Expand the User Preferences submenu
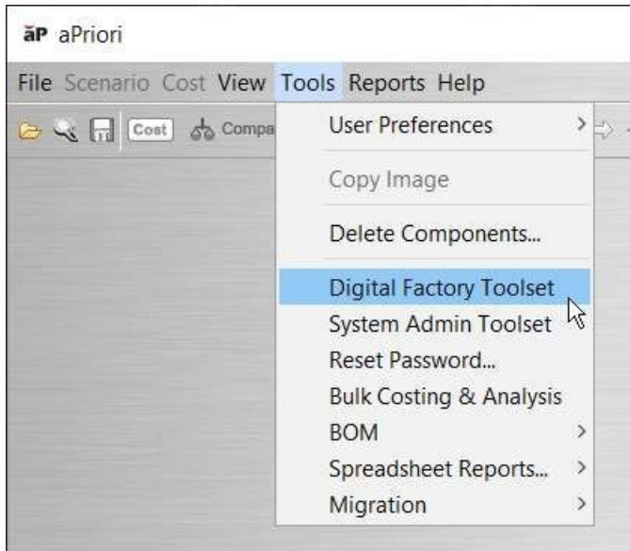Image resolution: width=630 pixels, height=551 pixels. (x=583, y=125)
